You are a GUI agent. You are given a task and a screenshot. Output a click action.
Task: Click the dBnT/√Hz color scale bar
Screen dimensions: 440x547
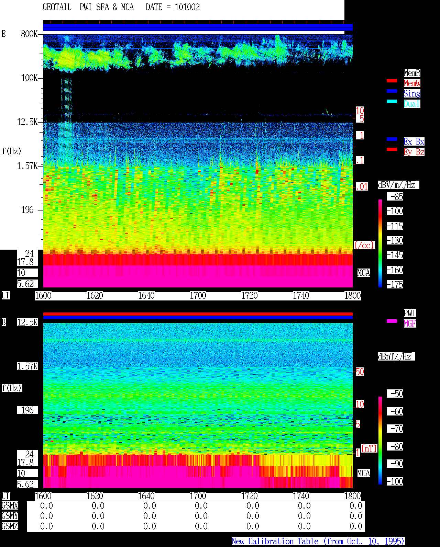point(380,441)
